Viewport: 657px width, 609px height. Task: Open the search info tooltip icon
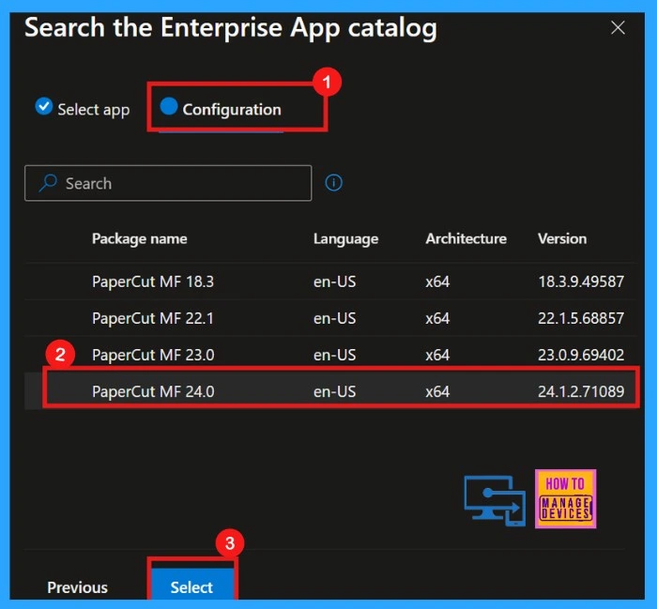click(333, 183)
